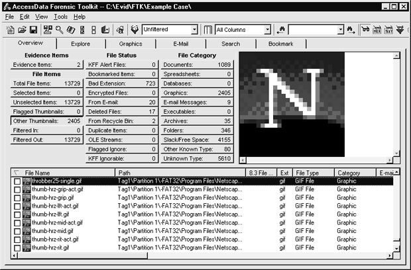Tick the thumb-hrz-grip.gif checkbox
The width and height of the screenshot is (411, 270).
point(17,197)
